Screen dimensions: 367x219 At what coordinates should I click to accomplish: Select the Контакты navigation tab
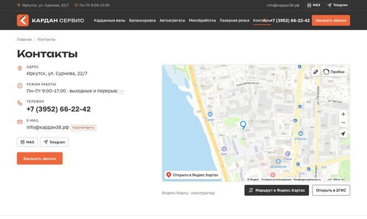click(x=261, y=21)
